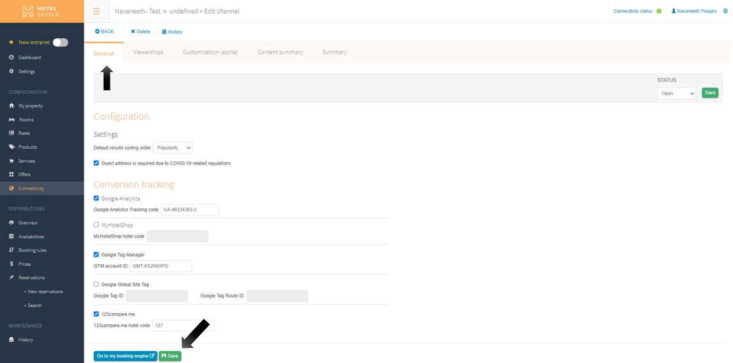
Task: Open the Dashboard page
Action: coord(29,57)
